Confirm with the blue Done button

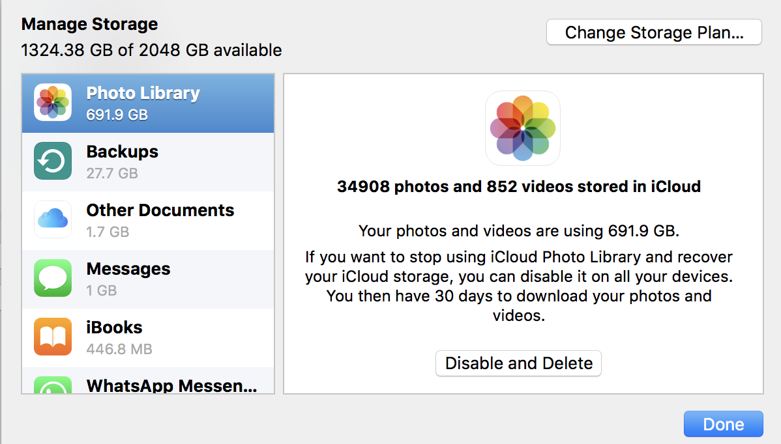[723, 424]
